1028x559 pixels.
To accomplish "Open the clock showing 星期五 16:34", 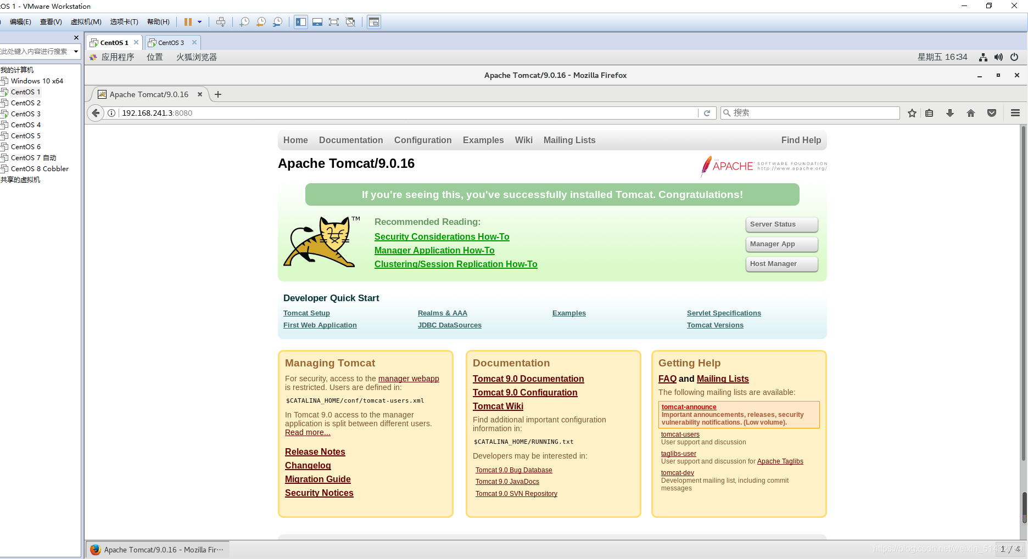I will tap(942, 57).
